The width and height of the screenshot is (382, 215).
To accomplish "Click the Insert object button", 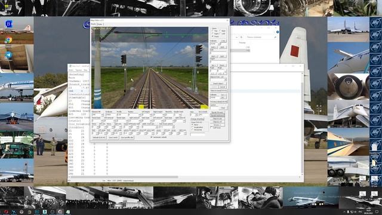I will click(x=218, y=84).
